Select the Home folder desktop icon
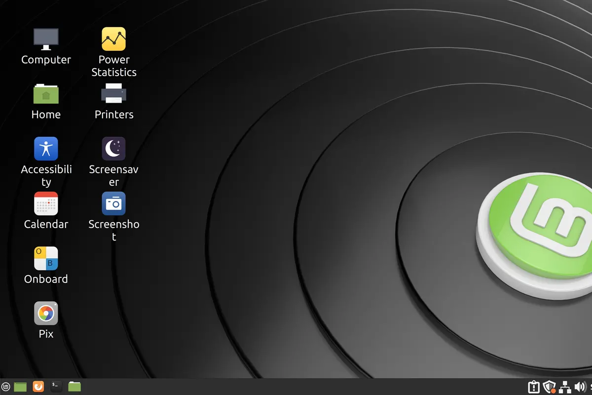 point(46,94)
